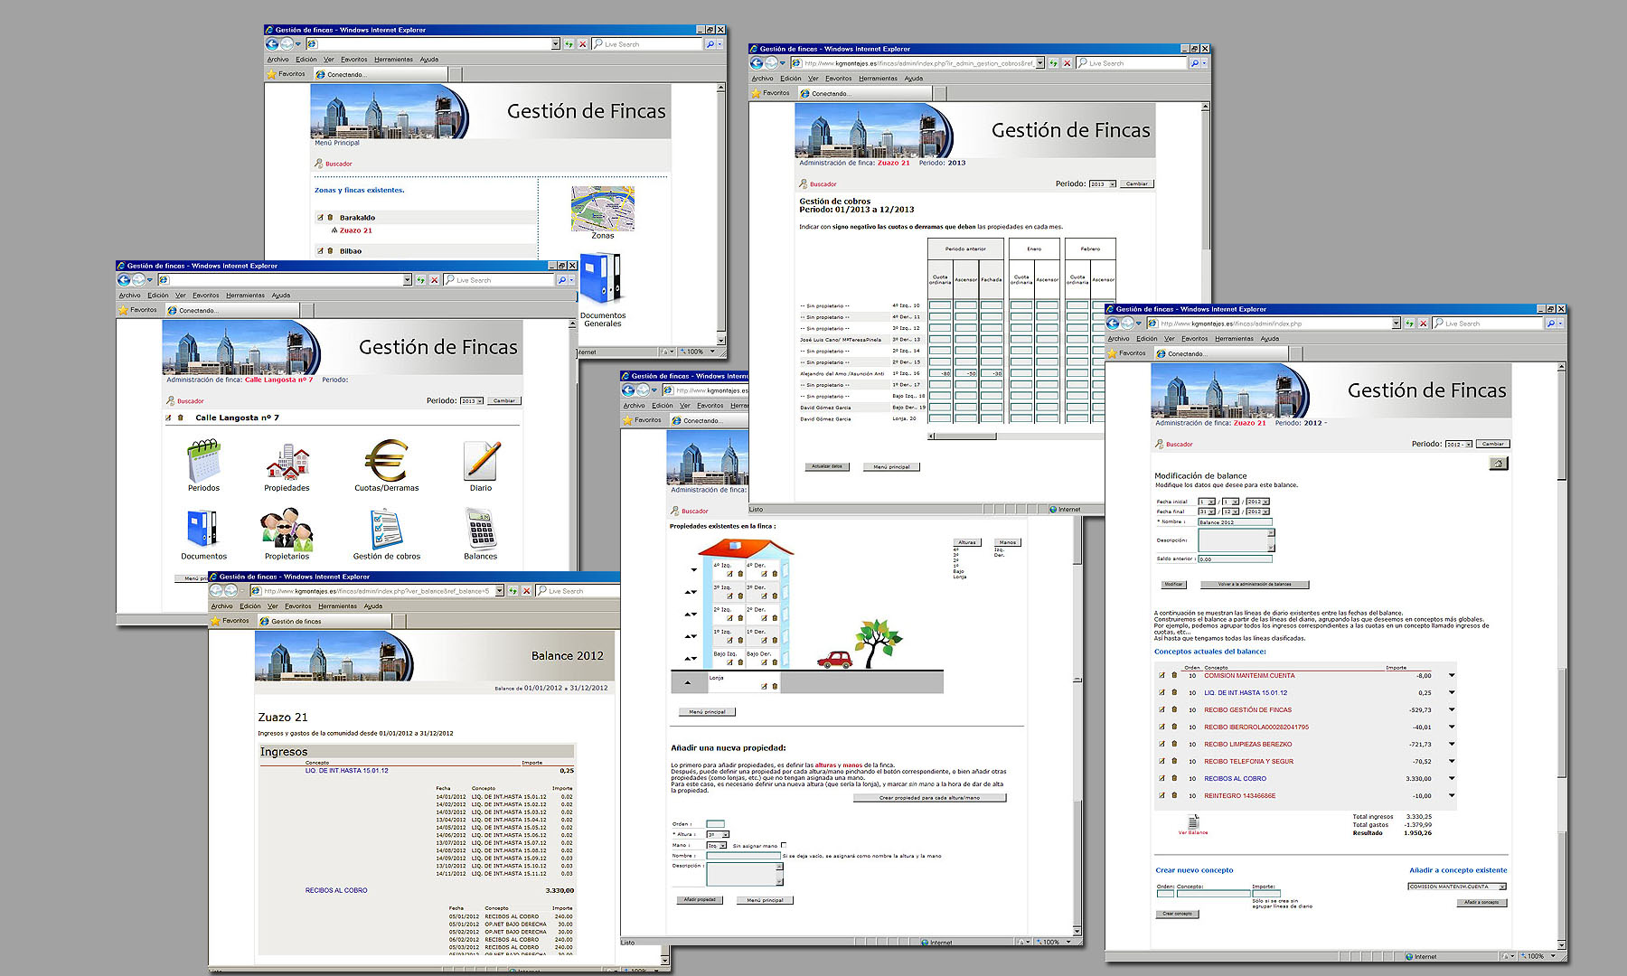Open the Periodos calendar icon
Image resolution: width=1627 pixels, height=976 pixels.
(204, 462)
